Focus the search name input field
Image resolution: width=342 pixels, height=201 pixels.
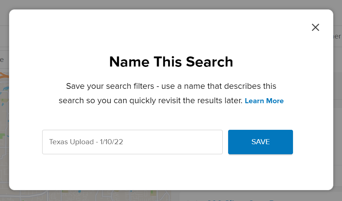132,142
